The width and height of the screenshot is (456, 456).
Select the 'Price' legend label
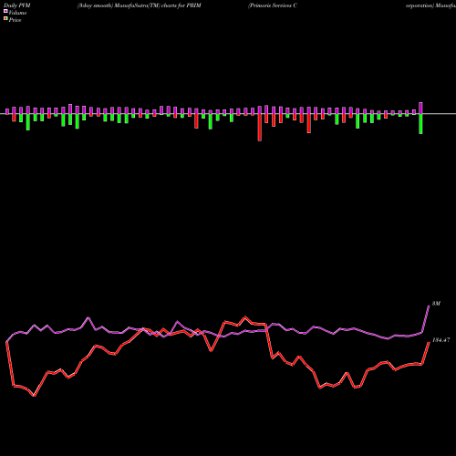[15, 20]
